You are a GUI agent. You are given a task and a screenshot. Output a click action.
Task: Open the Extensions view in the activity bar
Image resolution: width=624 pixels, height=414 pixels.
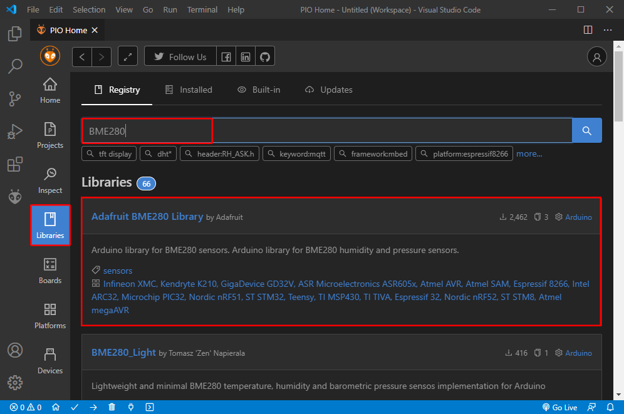[14, 164]
